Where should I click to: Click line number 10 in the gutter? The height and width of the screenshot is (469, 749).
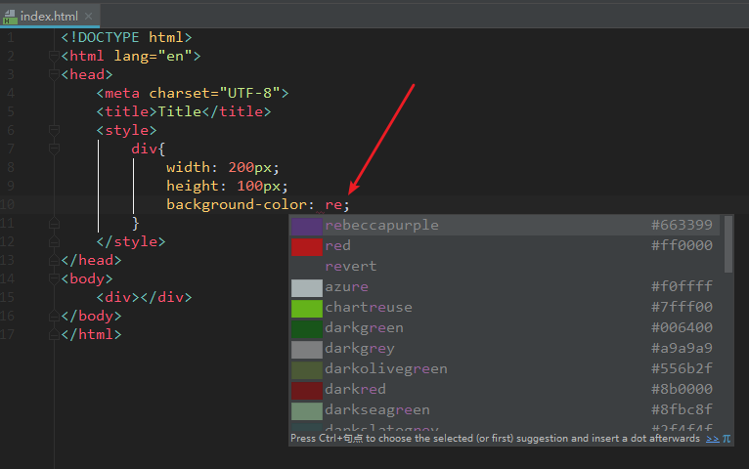(x=8, y=204)
